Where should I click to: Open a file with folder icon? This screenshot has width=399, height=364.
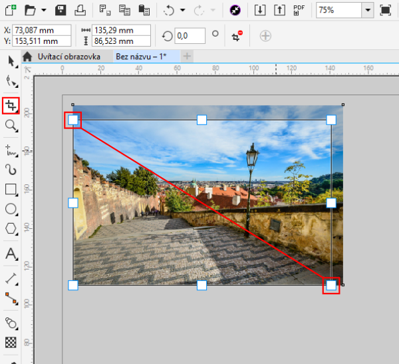pyautogui.click(x=31, y=10)
